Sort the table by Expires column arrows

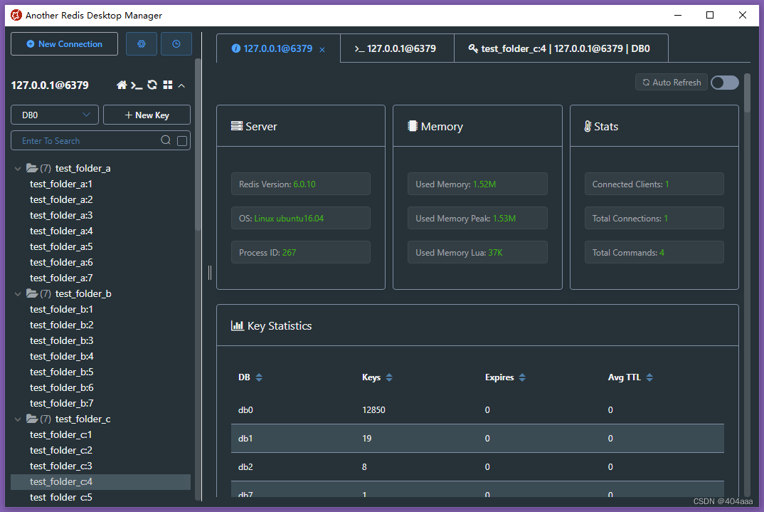pos(522,377)
